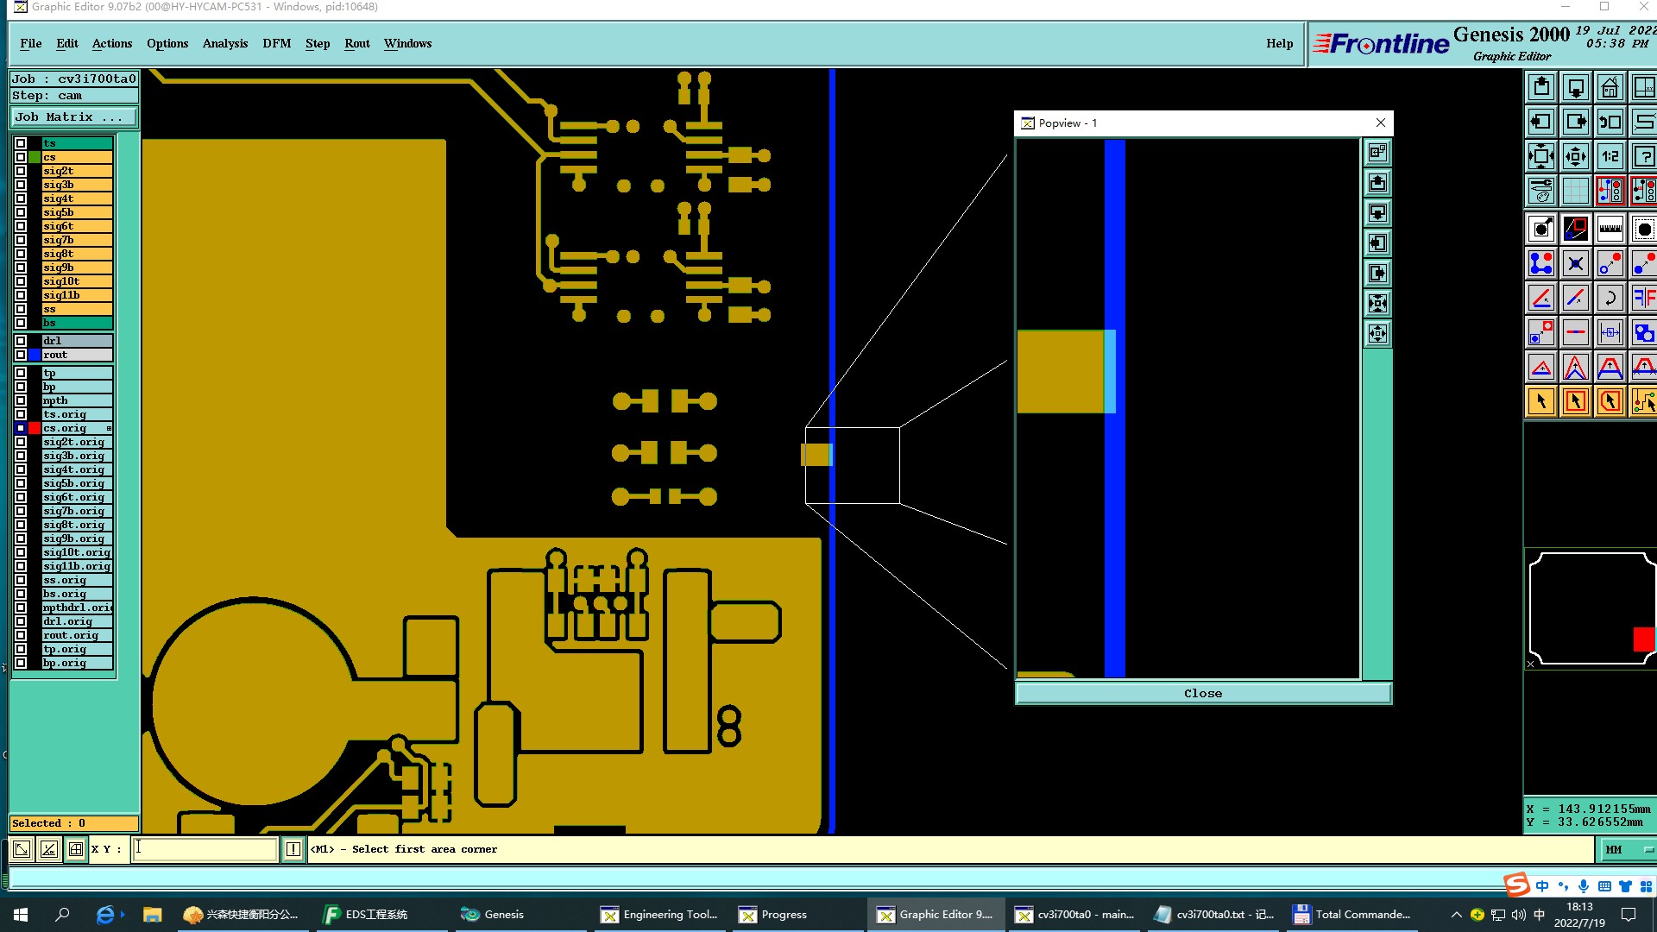Select the ruler measure tool
1657x932 pixels.
[x=1610, y=230]
